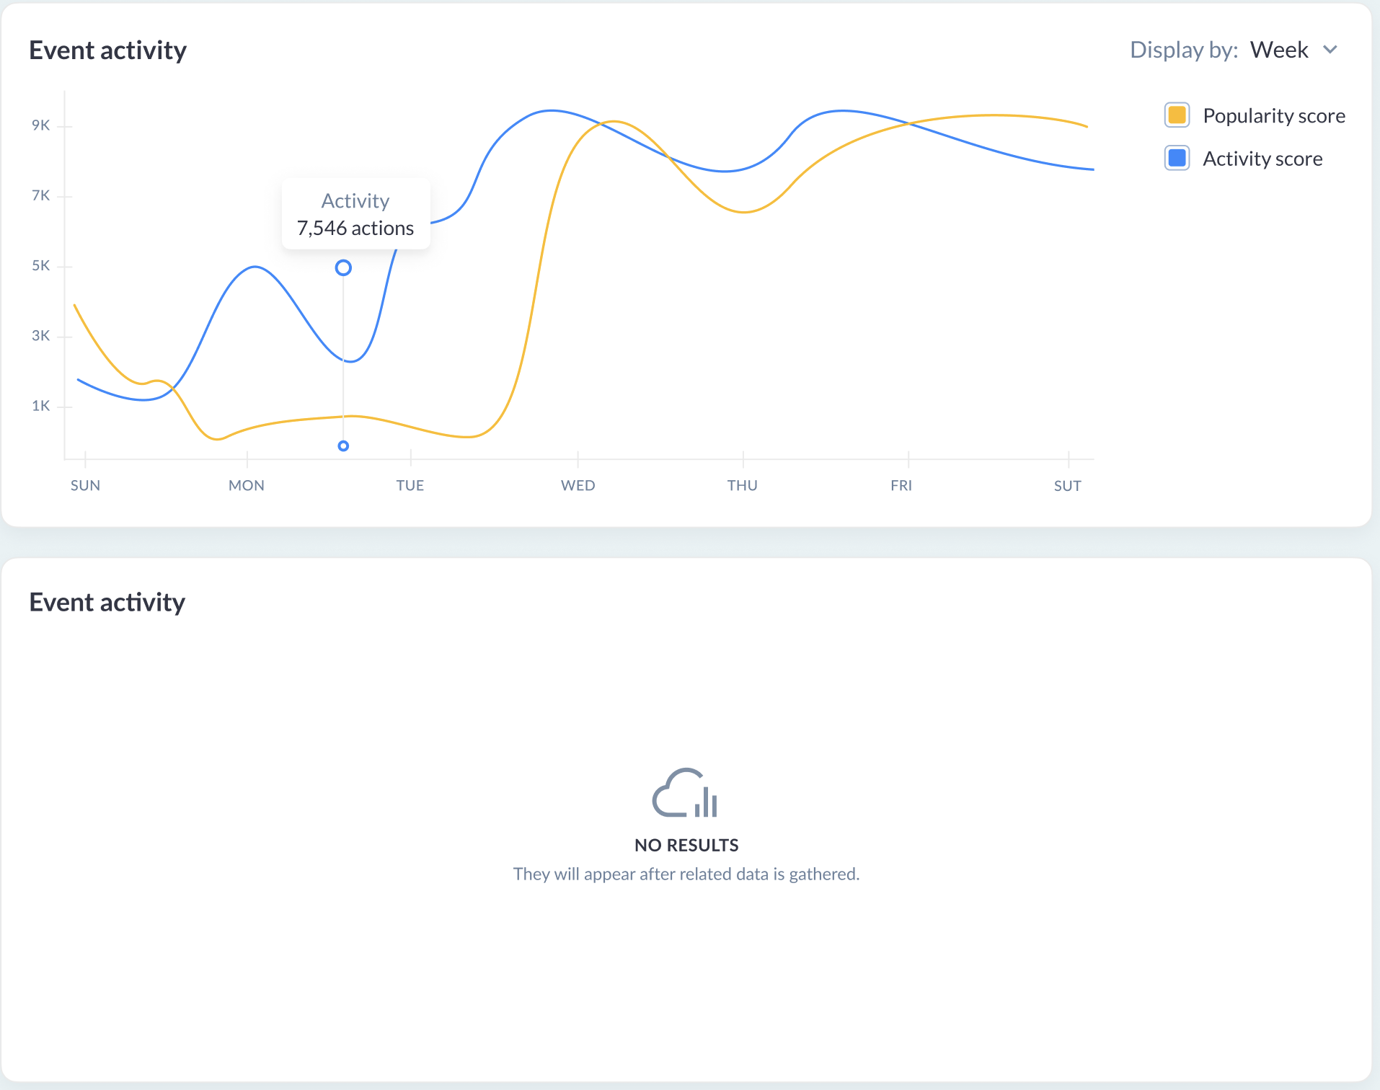Screen dimensions: 1380x1090
Task: Click the 9K y-axis label
Action: [41, 125]
